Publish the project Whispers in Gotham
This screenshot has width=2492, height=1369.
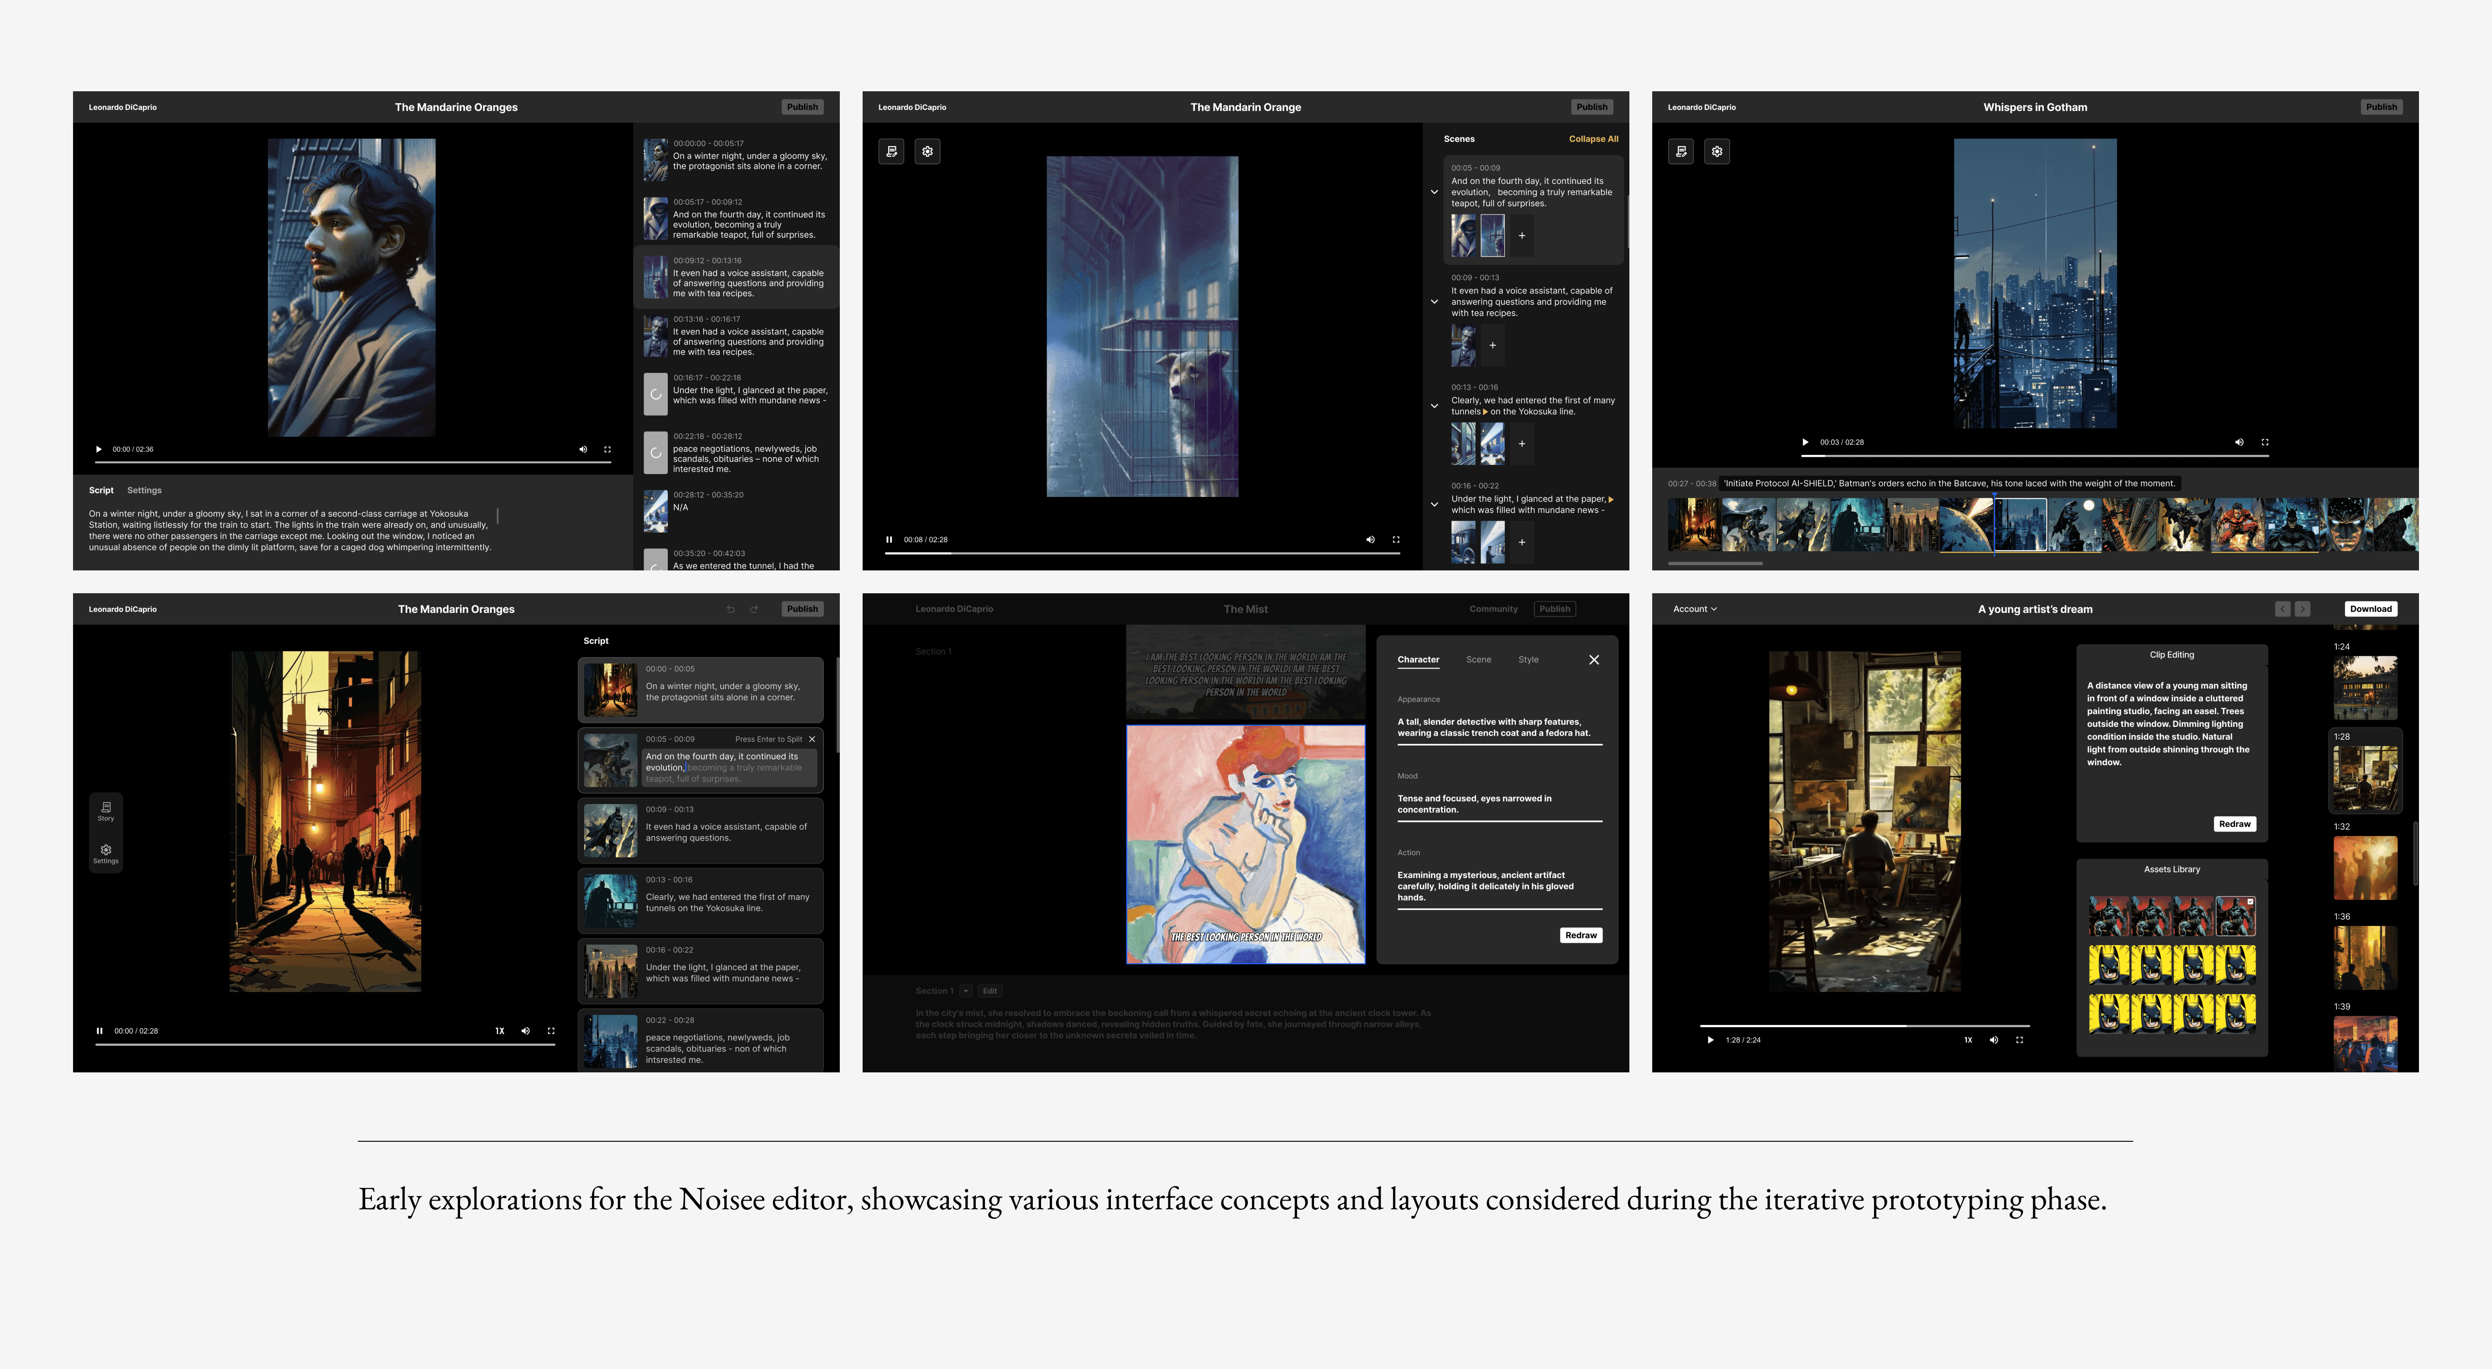pyautogui.click(x=2381, y=107)
